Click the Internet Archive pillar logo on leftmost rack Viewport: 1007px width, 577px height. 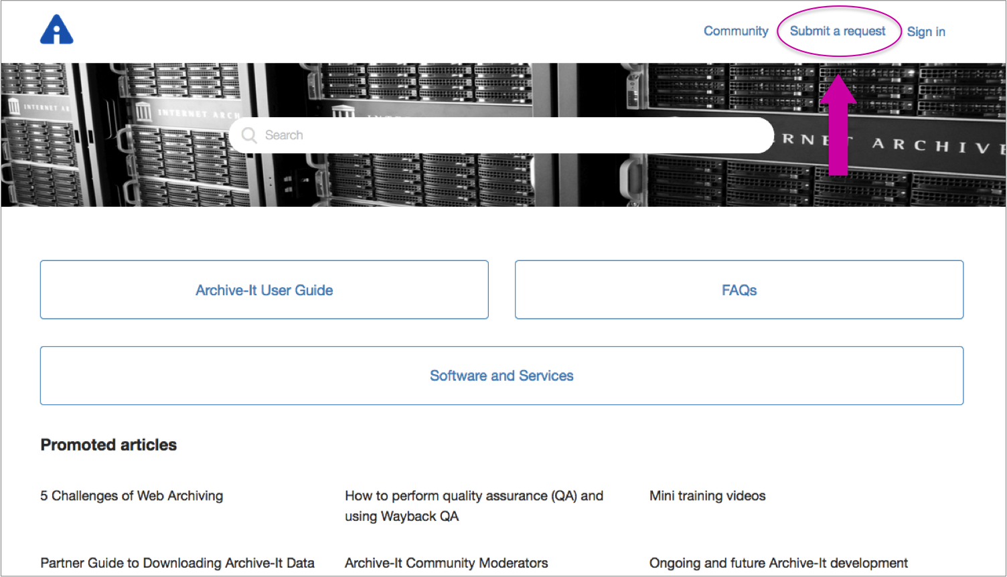13,106
